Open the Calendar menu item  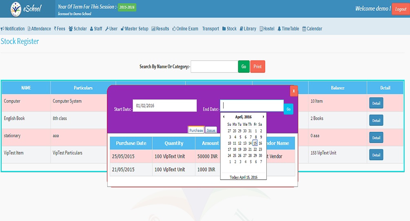(x=312, y=29)
